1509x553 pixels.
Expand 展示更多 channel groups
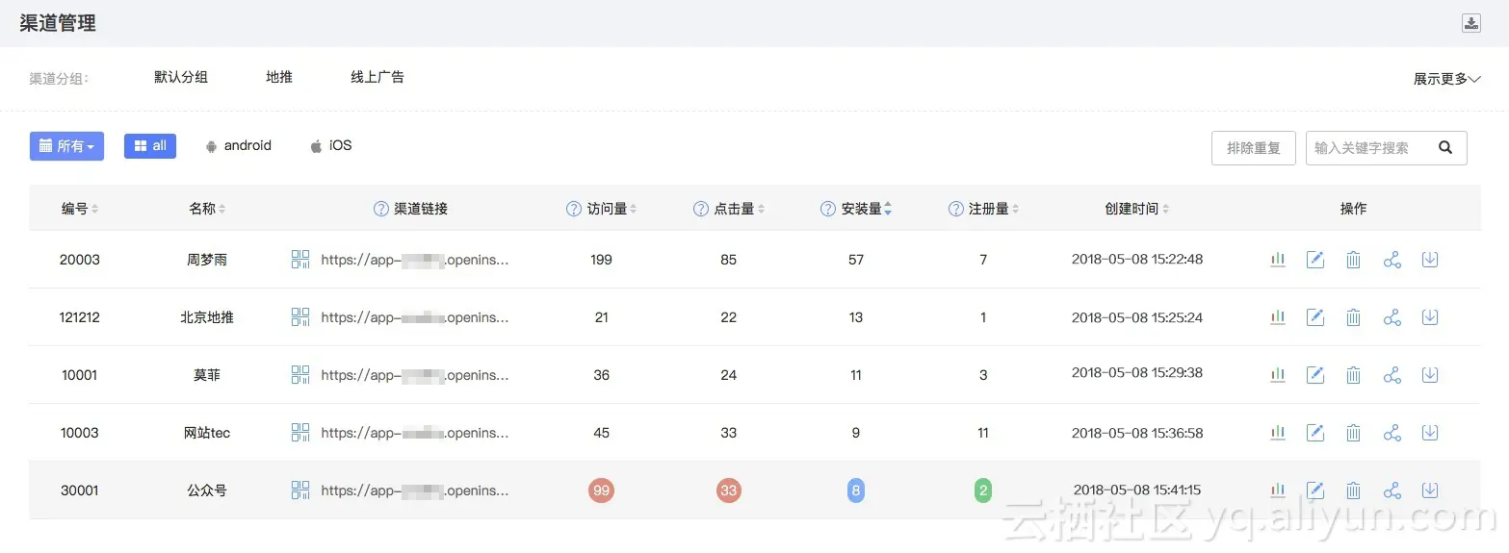(x=1446, y=79)
